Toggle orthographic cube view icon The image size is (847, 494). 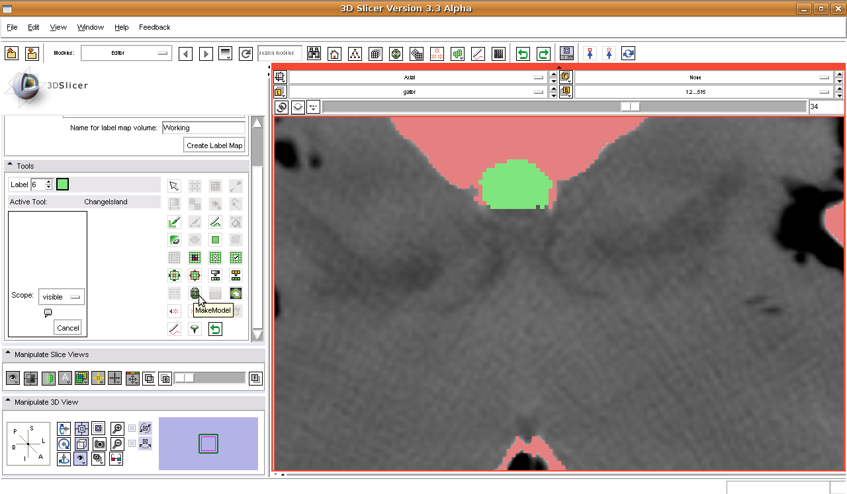81,444
